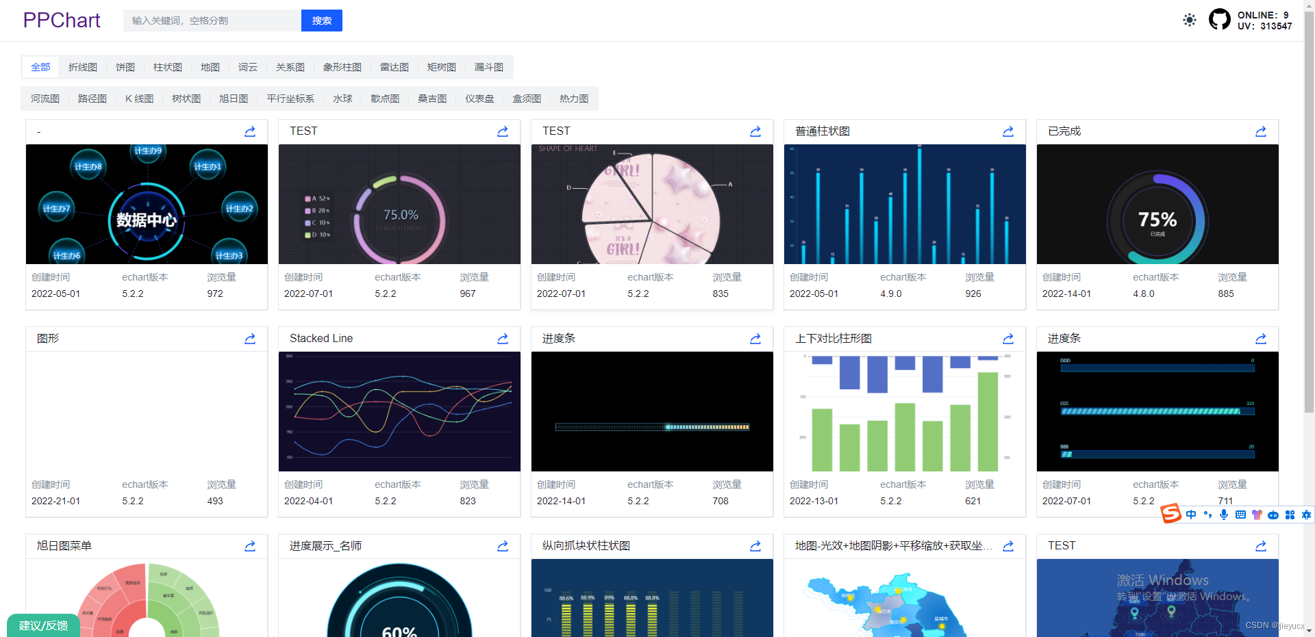Click share icon on 普通柱状图 card
This screenshot has height=637, width=1315.
click(1008, 131)
